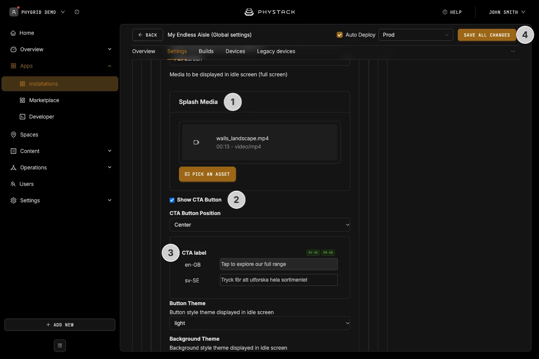Click the Apps grid icon
The image size is (539, 359).
point(13,66)
